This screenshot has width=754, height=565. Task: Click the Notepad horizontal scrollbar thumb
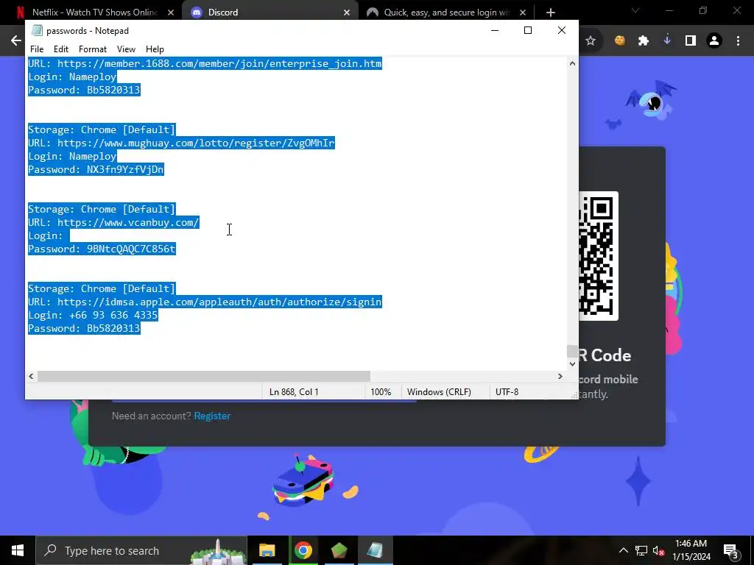[x=204, y=376]
